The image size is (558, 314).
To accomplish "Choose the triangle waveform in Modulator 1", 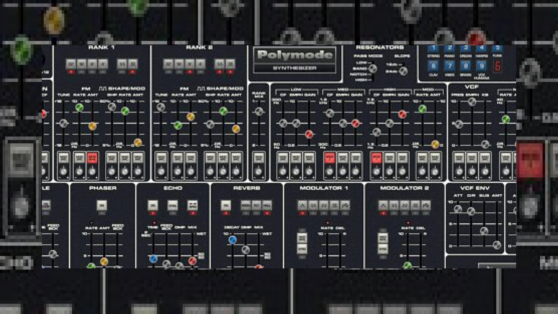I will [x=302, y=205].
